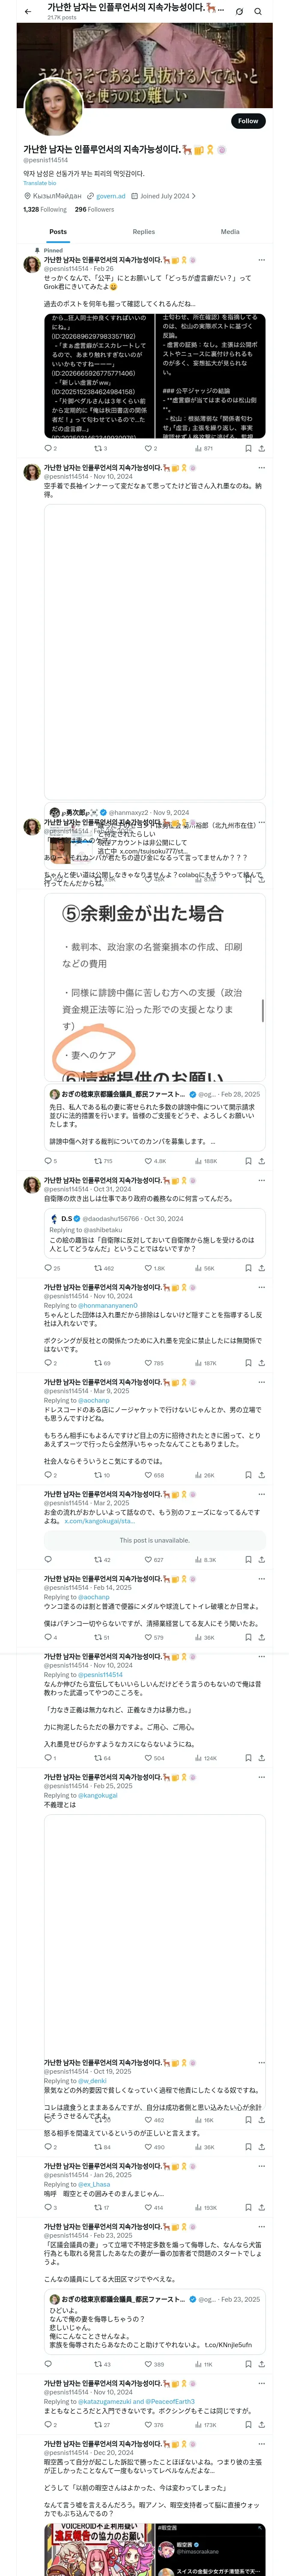Image resolution: width=289 pixels, height=2576 pixels.
Task: Open the 1,328 Following list
Action: [45, 210]
